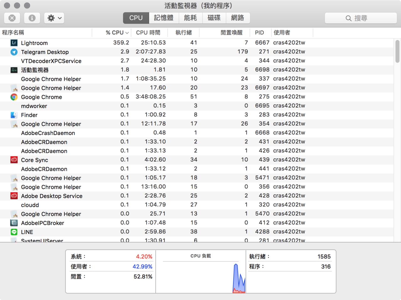Viewport: 401px width, 300px height.
Task: Sort by the PID column header
Action: point(259,32)
